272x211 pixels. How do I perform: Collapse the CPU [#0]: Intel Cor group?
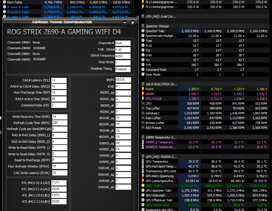point(143,16)
